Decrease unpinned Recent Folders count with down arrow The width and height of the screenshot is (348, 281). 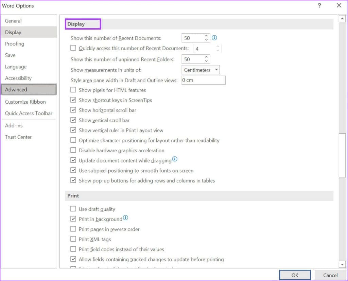[207, 61]
